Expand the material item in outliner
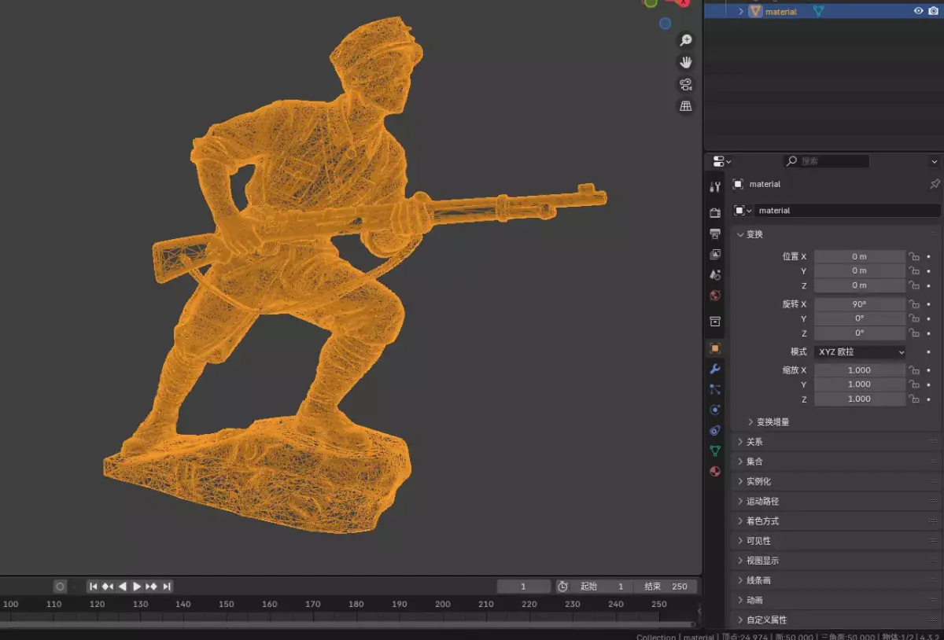 click(x=740, y=11)
